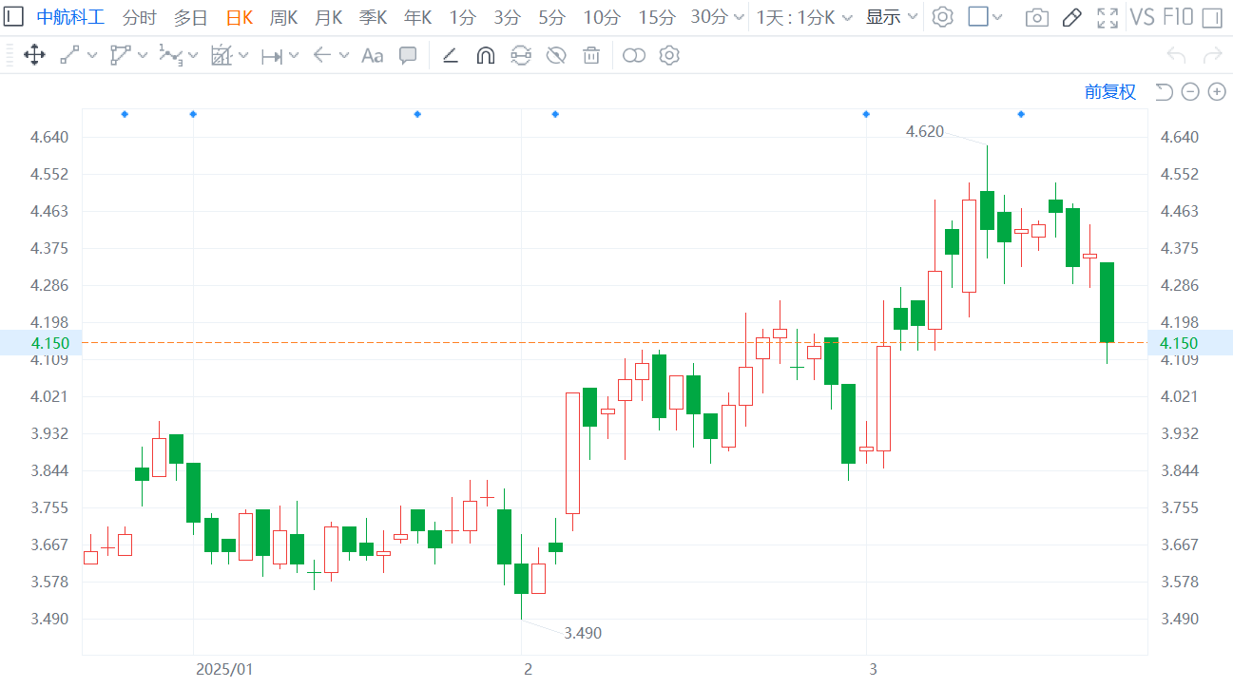
Task: Click the blue diamond marker above month 3
Action: coord(866,114)
